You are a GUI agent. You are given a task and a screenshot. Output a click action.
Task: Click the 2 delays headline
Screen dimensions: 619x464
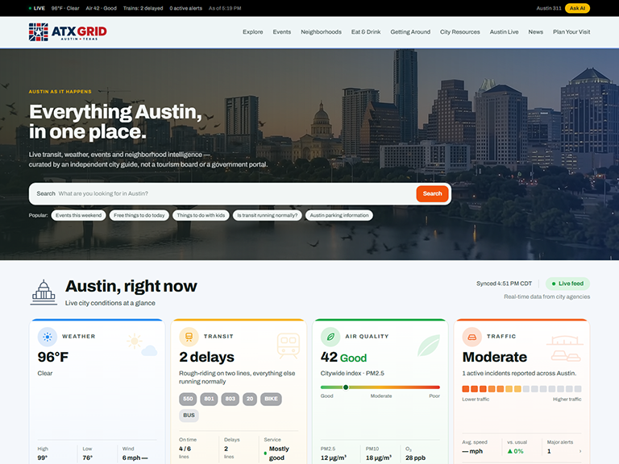point(206,357)
